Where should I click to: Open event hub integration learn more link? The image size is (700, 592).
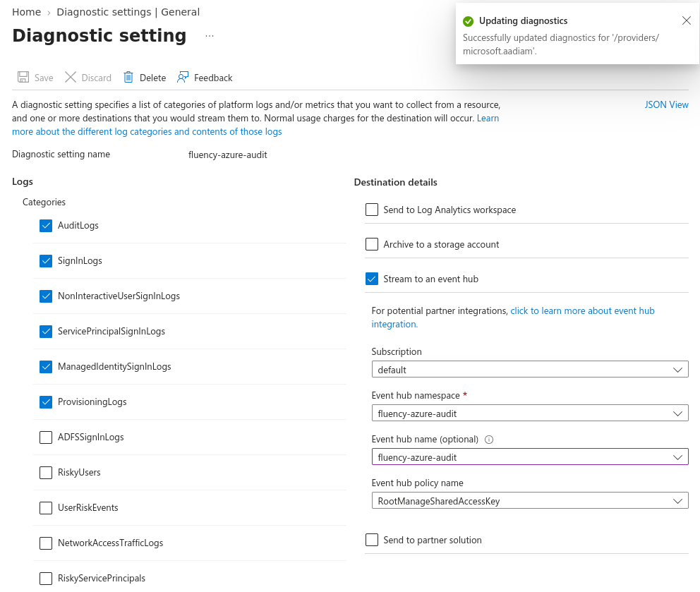513,318
